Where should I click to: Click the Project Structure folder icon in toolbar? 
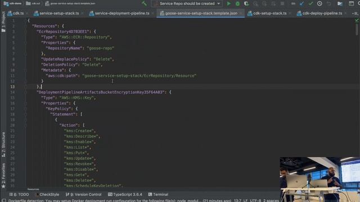(x=340, y=4)
